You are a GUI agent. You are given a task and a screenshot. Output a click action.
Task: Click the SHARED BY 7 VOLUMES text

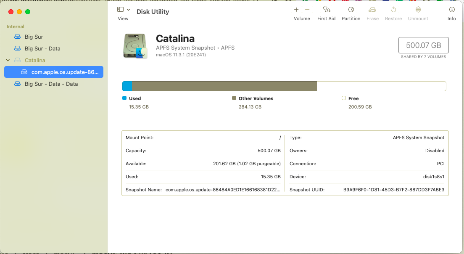(x=424, y=56)
